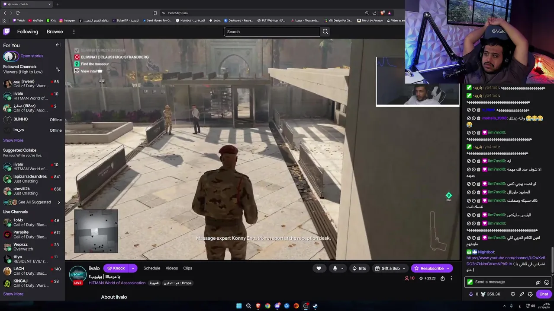Open notification bell settings
Viewport: 554px width, 311px height.
(338, 268)
